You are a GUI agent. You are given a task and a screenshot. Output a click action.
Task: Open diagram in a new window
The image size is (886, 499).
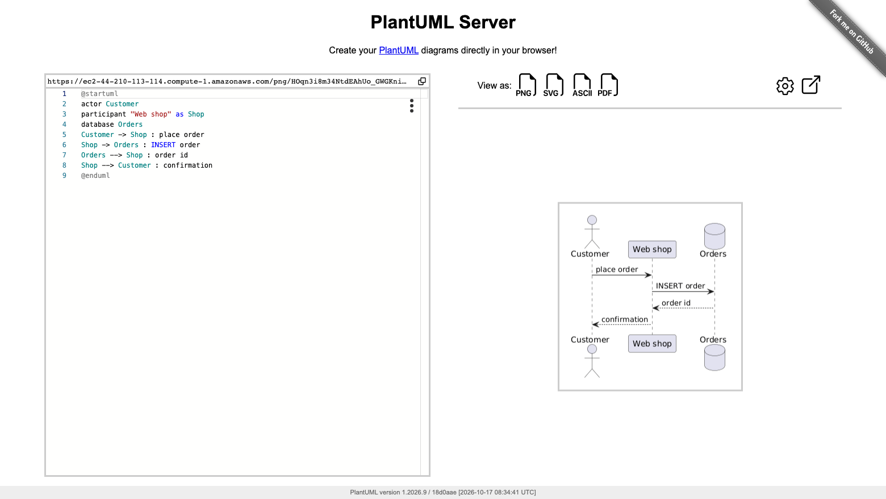[811, 85]
